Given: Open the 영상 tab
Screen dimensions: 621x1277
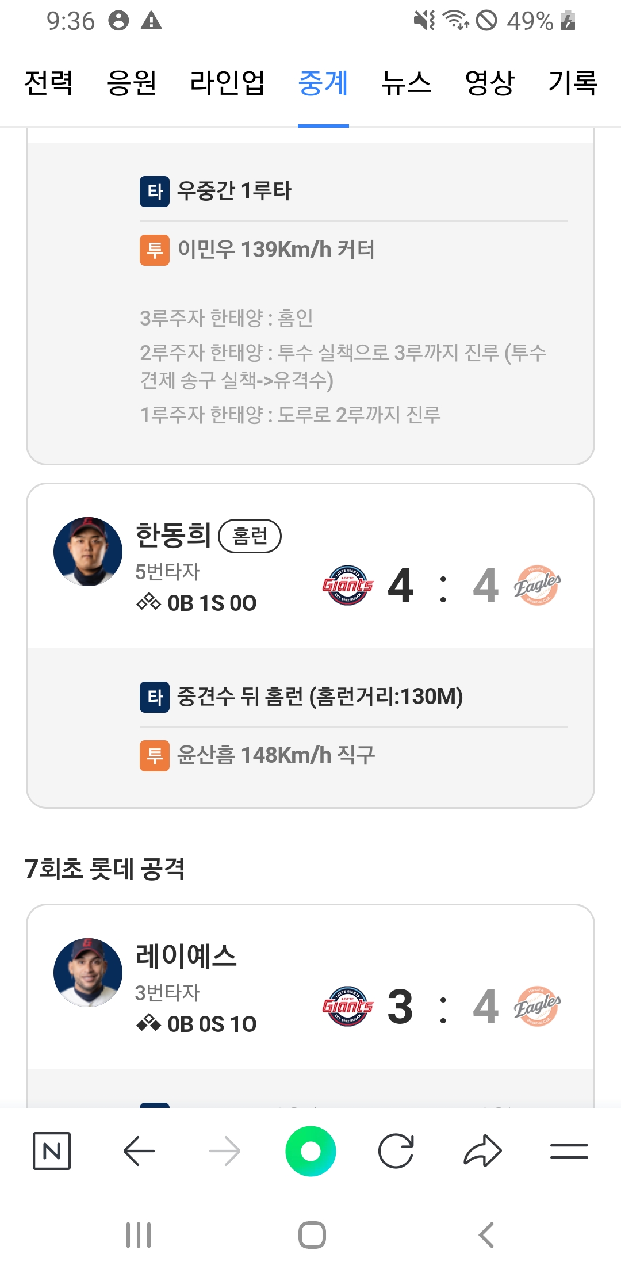Looking at the screenshot, I should [489, 83].
